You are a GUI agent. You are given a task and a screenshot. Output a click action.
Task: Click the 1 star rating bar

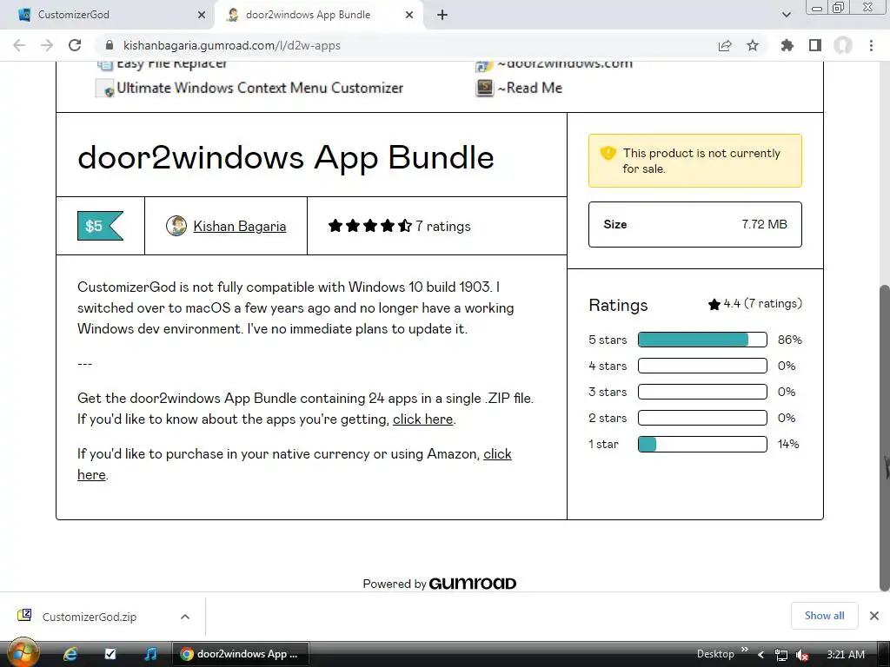[702, 444]
